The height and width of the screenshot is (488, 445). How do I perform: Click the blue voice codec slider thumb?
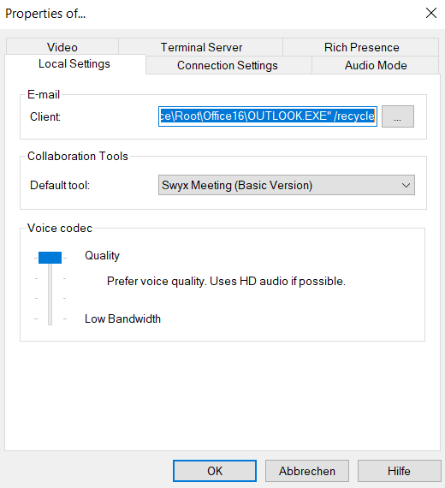pyautogui.click(x=50, y=258)
